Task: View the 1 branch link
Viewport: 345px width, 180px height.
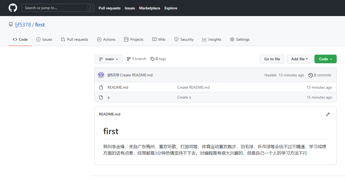Action: click(136, 59)
